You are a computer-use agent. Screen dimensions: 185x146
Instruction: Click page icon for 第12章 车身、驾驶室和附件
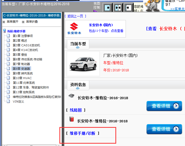tap(8, 87)
